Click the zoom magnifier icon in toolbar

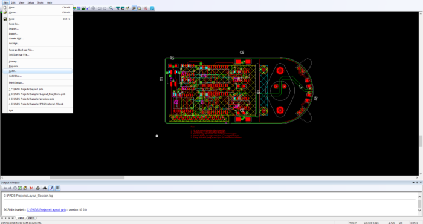[111, 8]
